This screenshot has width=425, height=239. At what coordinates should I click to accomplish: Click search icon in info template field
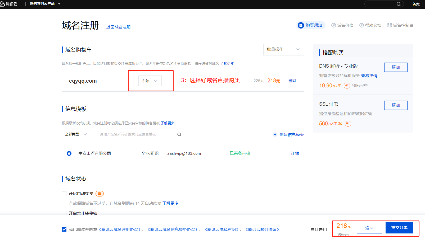pyautogui.click(x=179, y=135)
